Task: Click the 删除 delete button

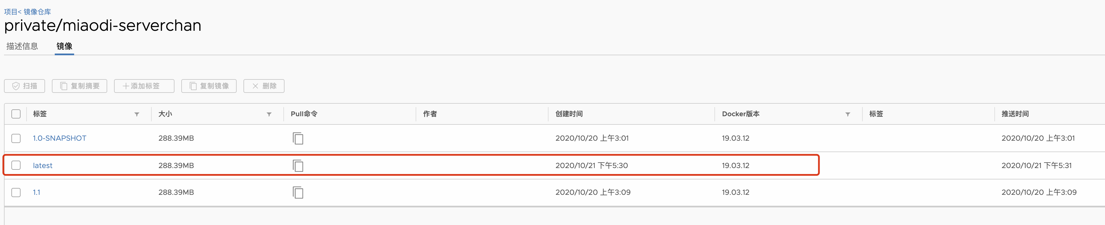Action: pos(264,86)
